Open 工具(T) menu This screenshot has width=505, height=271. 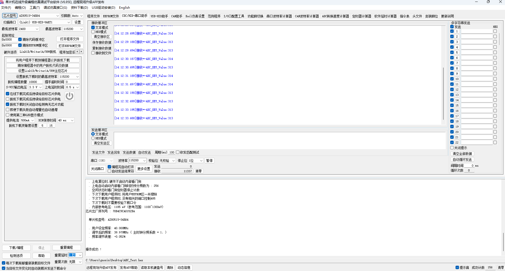(x=35, y=8)
